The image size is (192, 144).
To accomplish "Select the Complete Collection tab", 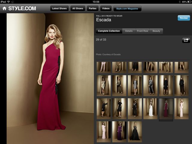I will [109, 31].
